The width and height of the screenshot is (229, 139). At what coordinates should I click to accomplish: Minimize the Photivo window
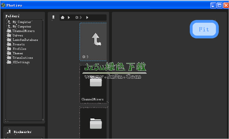coord(213,5)
